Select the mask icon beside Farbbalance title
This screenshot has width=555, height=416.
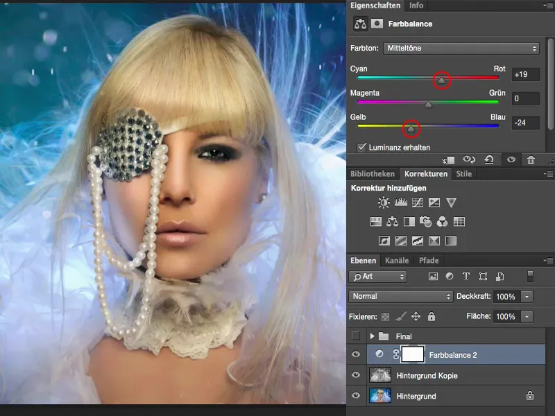377,24
